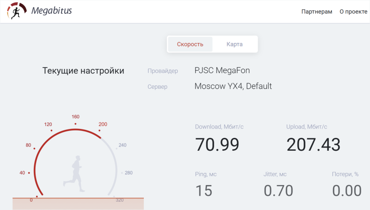Click the Jitter value 0.70
370x210 pixels.
278,191
